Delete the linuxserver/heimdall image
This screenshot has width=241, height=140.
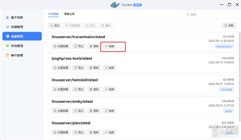(94, 89)
